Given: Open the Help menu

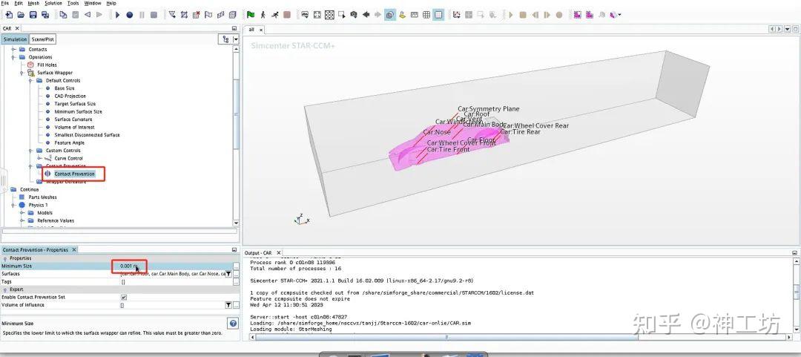Looking at the screenshot, I should (111, 3).
